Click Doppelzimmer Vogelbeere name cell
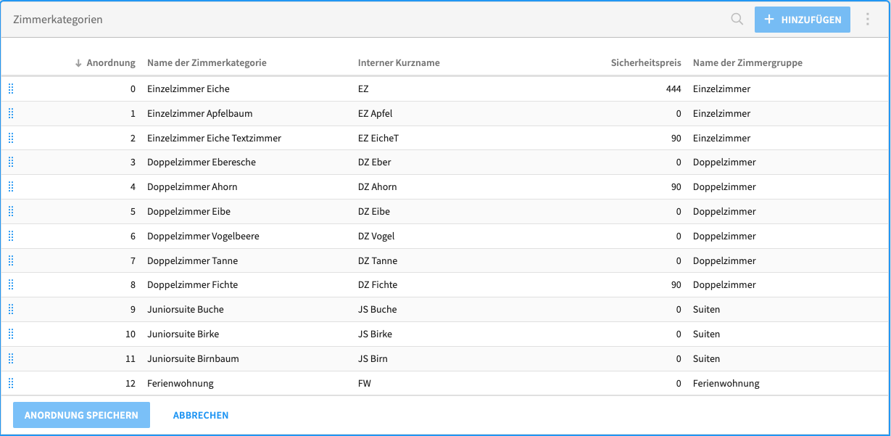 pos(203,236)
